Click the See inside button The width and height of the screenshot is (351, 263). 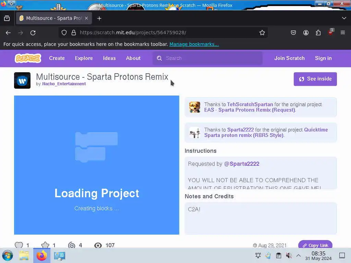click(315, 79)
